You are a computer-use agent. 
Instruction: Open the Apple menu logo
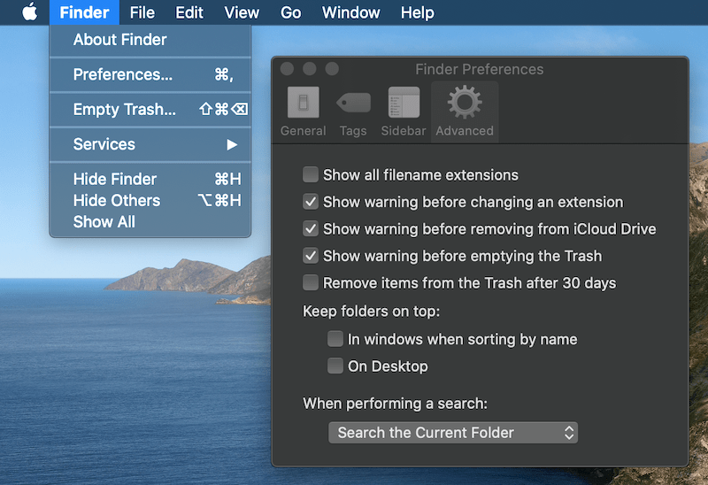pos(30,12)
